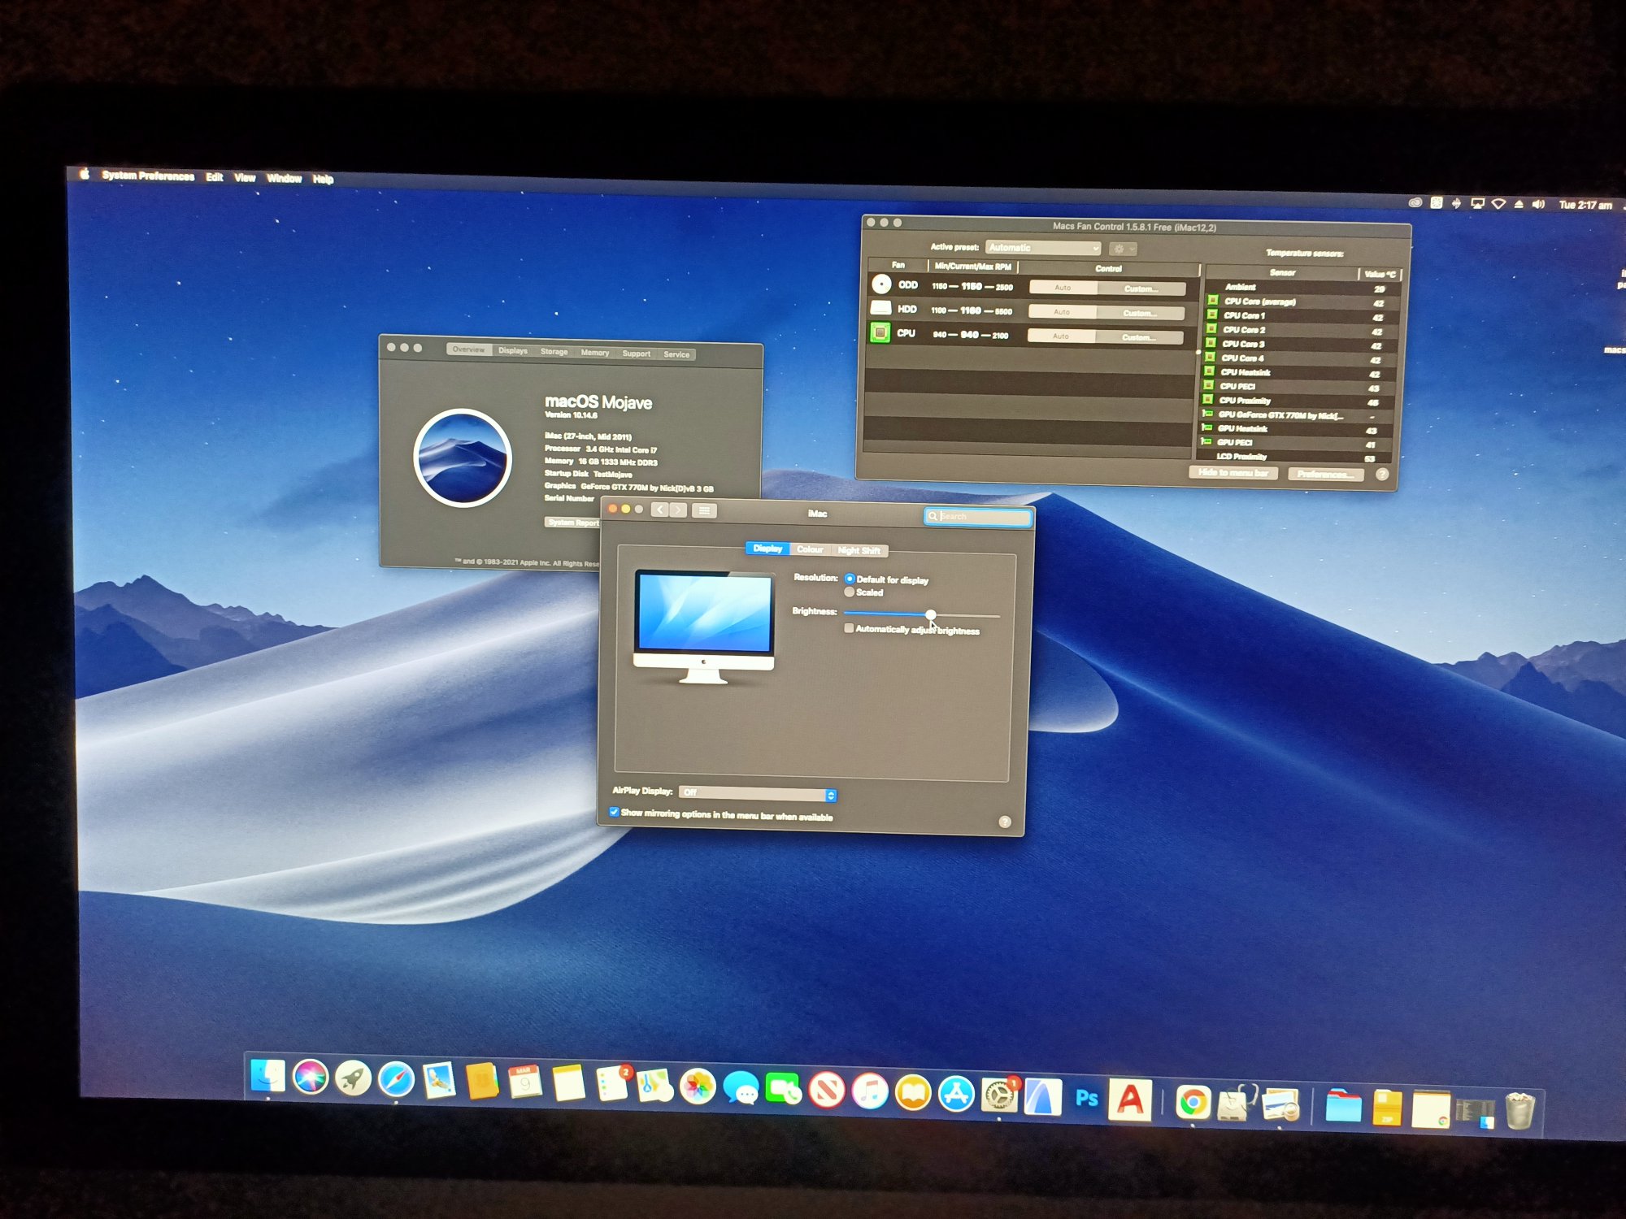Enable Automatically adjust brightness
Viewport: 1626px width, 1219px height.
848,628
